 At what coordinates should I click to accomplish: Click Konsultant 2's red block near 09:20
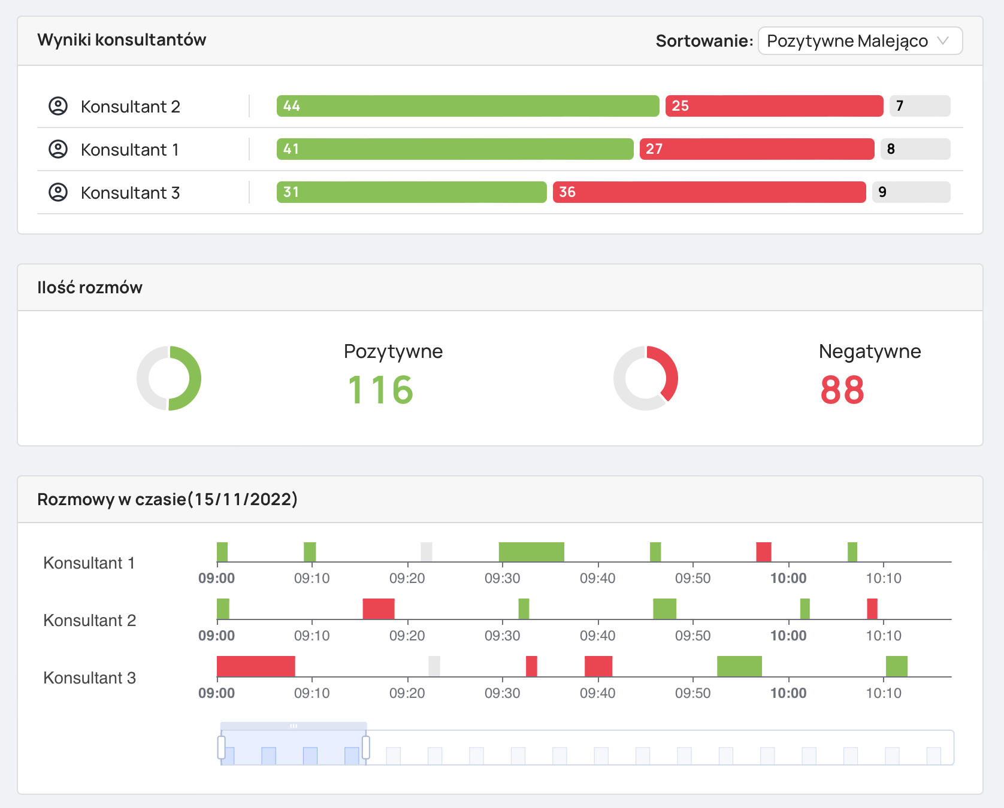pos(379,609)
